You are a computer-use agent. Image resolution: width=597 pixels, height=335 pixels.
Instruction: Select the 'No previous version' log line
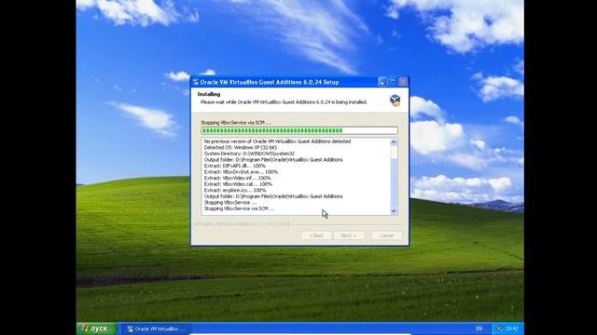(277, 141)
